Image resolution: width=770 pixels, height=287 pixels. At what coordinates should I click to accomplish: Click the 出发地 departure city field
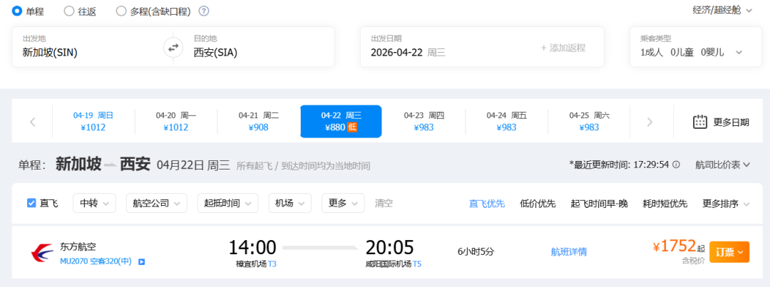point(86,47)
